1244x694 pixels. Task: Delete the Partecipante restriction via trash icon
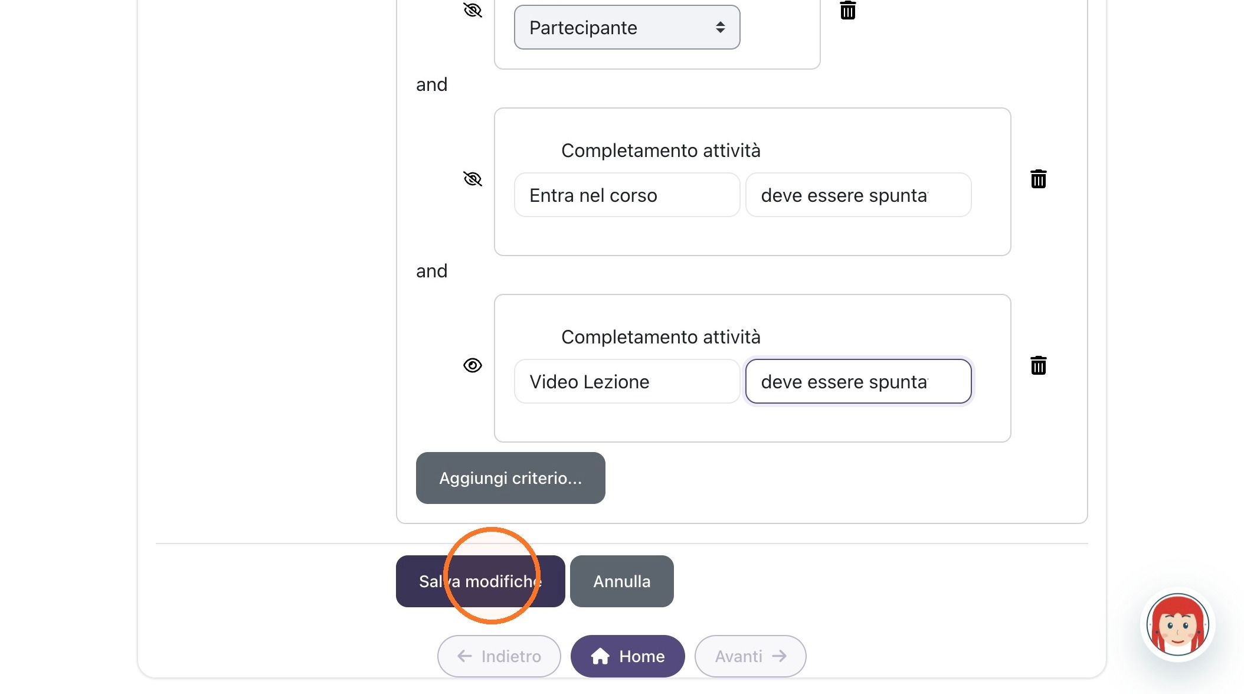click(x=847, y=10)
